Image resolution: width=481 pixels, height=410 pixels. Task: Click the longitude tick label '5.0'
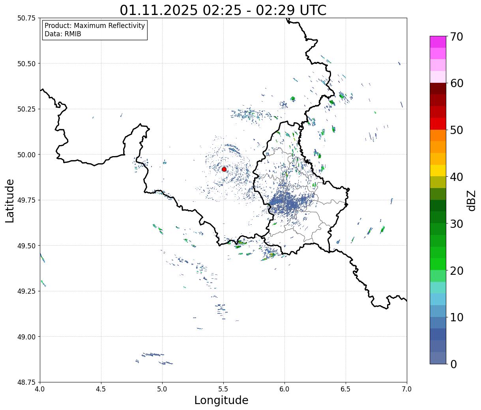[x=162, y=389]
